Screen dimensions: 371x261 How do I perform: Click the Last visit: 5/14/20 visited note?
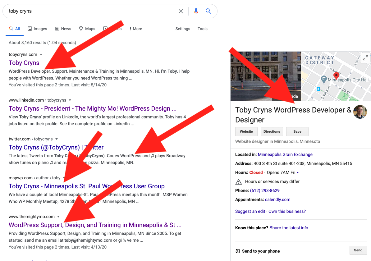coord(57,85)
